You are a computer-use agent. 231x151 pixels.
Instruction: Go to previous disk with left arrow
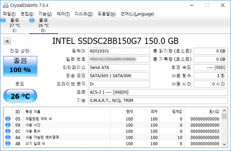coord(7,41)
